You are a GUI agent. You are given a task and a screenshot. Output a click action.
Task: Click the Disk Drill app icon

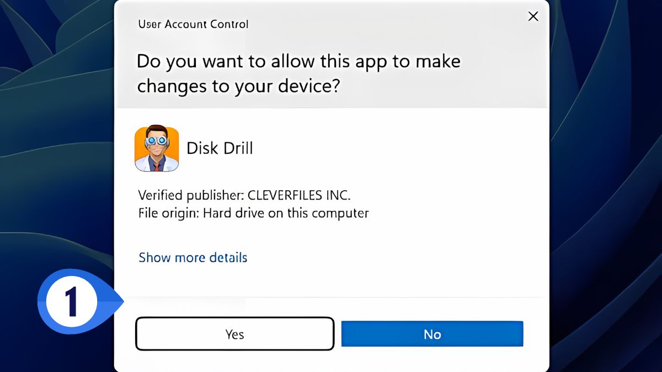[x=157, y=149]
